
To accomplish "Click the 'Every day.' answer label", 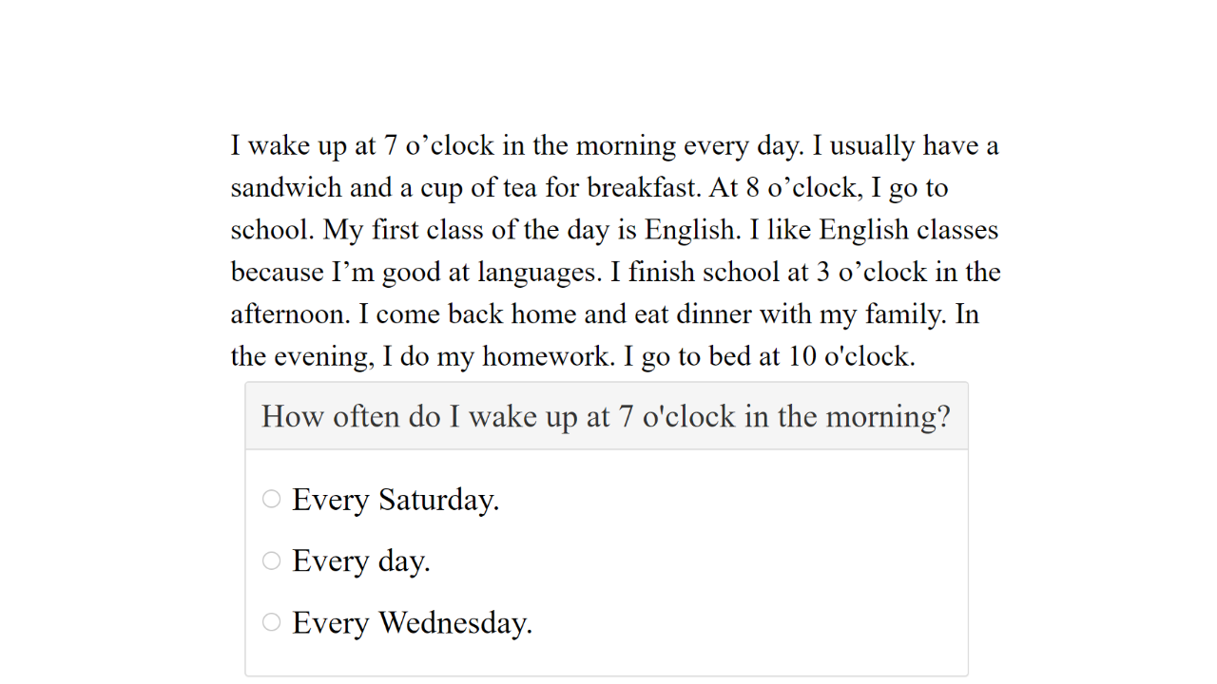I will coord(361,561).
